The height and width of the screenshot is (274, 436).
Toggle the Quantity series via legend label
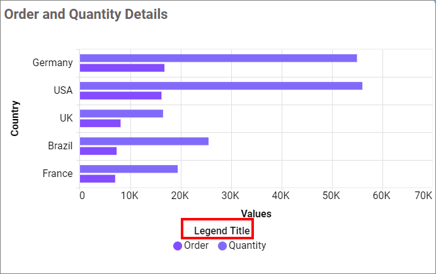click(247, 246)
